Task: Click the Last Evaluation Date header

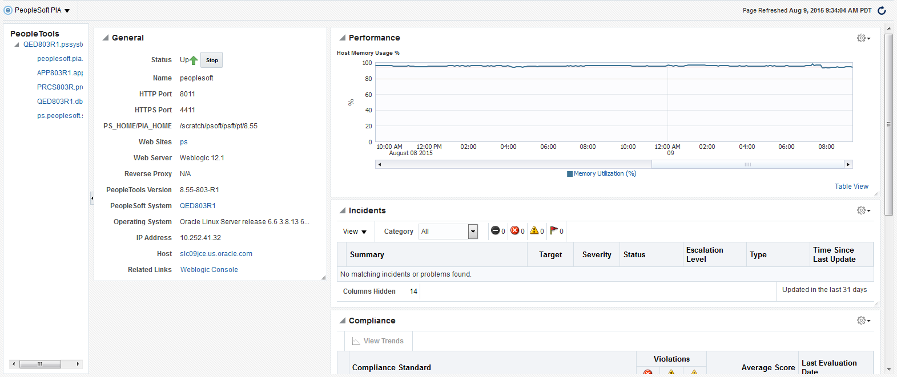Action: coord(836,363)
